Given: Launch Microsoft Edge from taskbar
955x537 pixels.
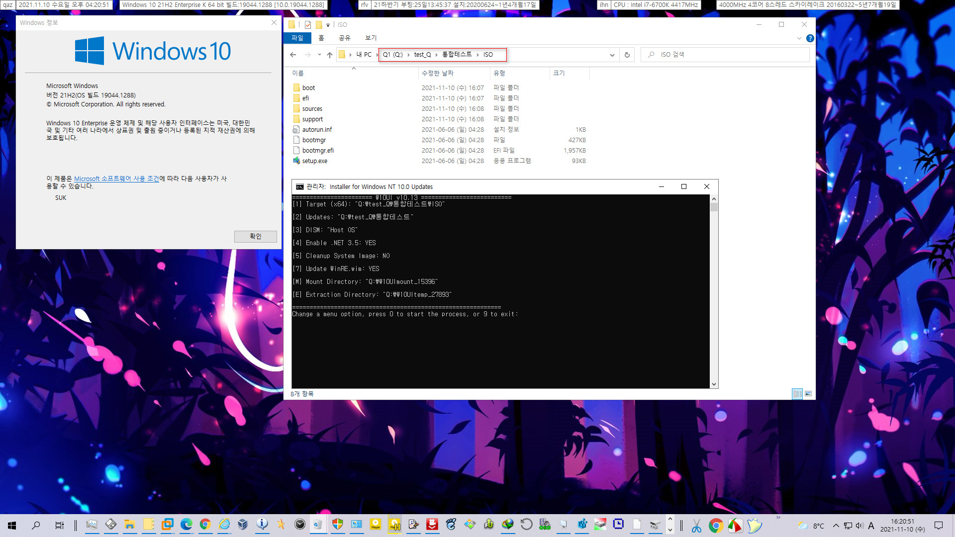Looking at the screenshot, I should 186,525.
